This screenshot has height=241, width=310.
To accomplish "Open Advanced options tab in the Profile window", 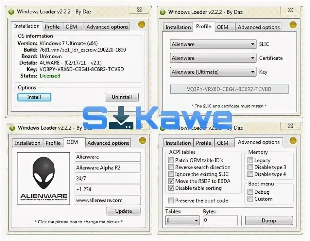I will [258, 27].
